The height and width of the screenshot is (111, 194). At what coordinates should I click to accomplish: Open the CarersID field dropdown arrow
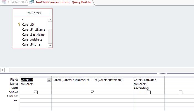(49, 80)
